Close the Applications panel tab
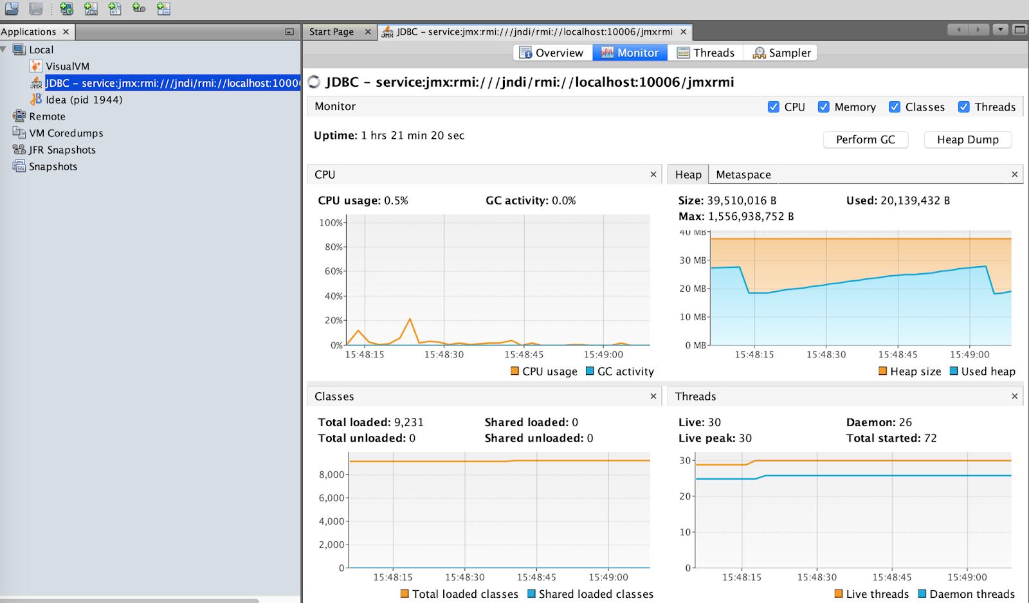Screen dimensions: 1029x603 pos(66,32)
